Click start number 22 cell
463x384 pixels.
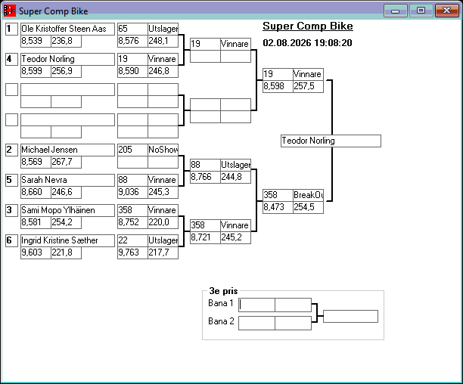[132, 240]
